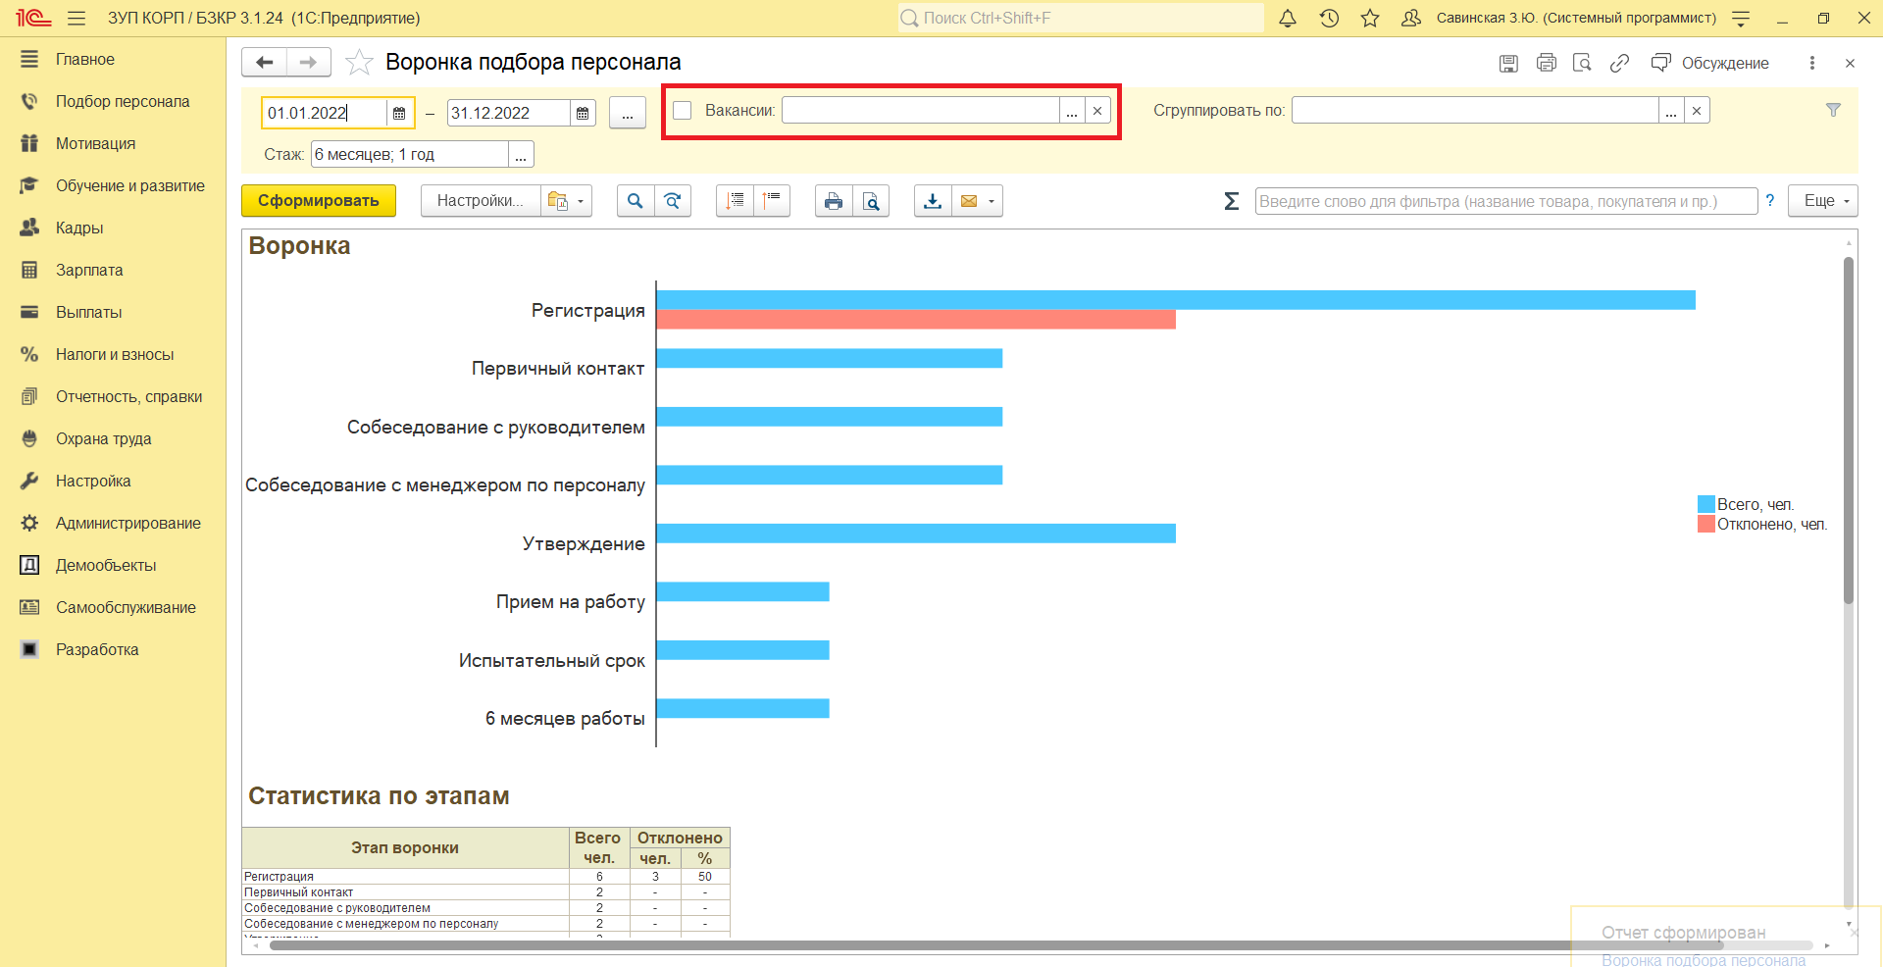Open the Настройки... button
The width and height of the screenshot is (1883, 967).
pos(480,201)
